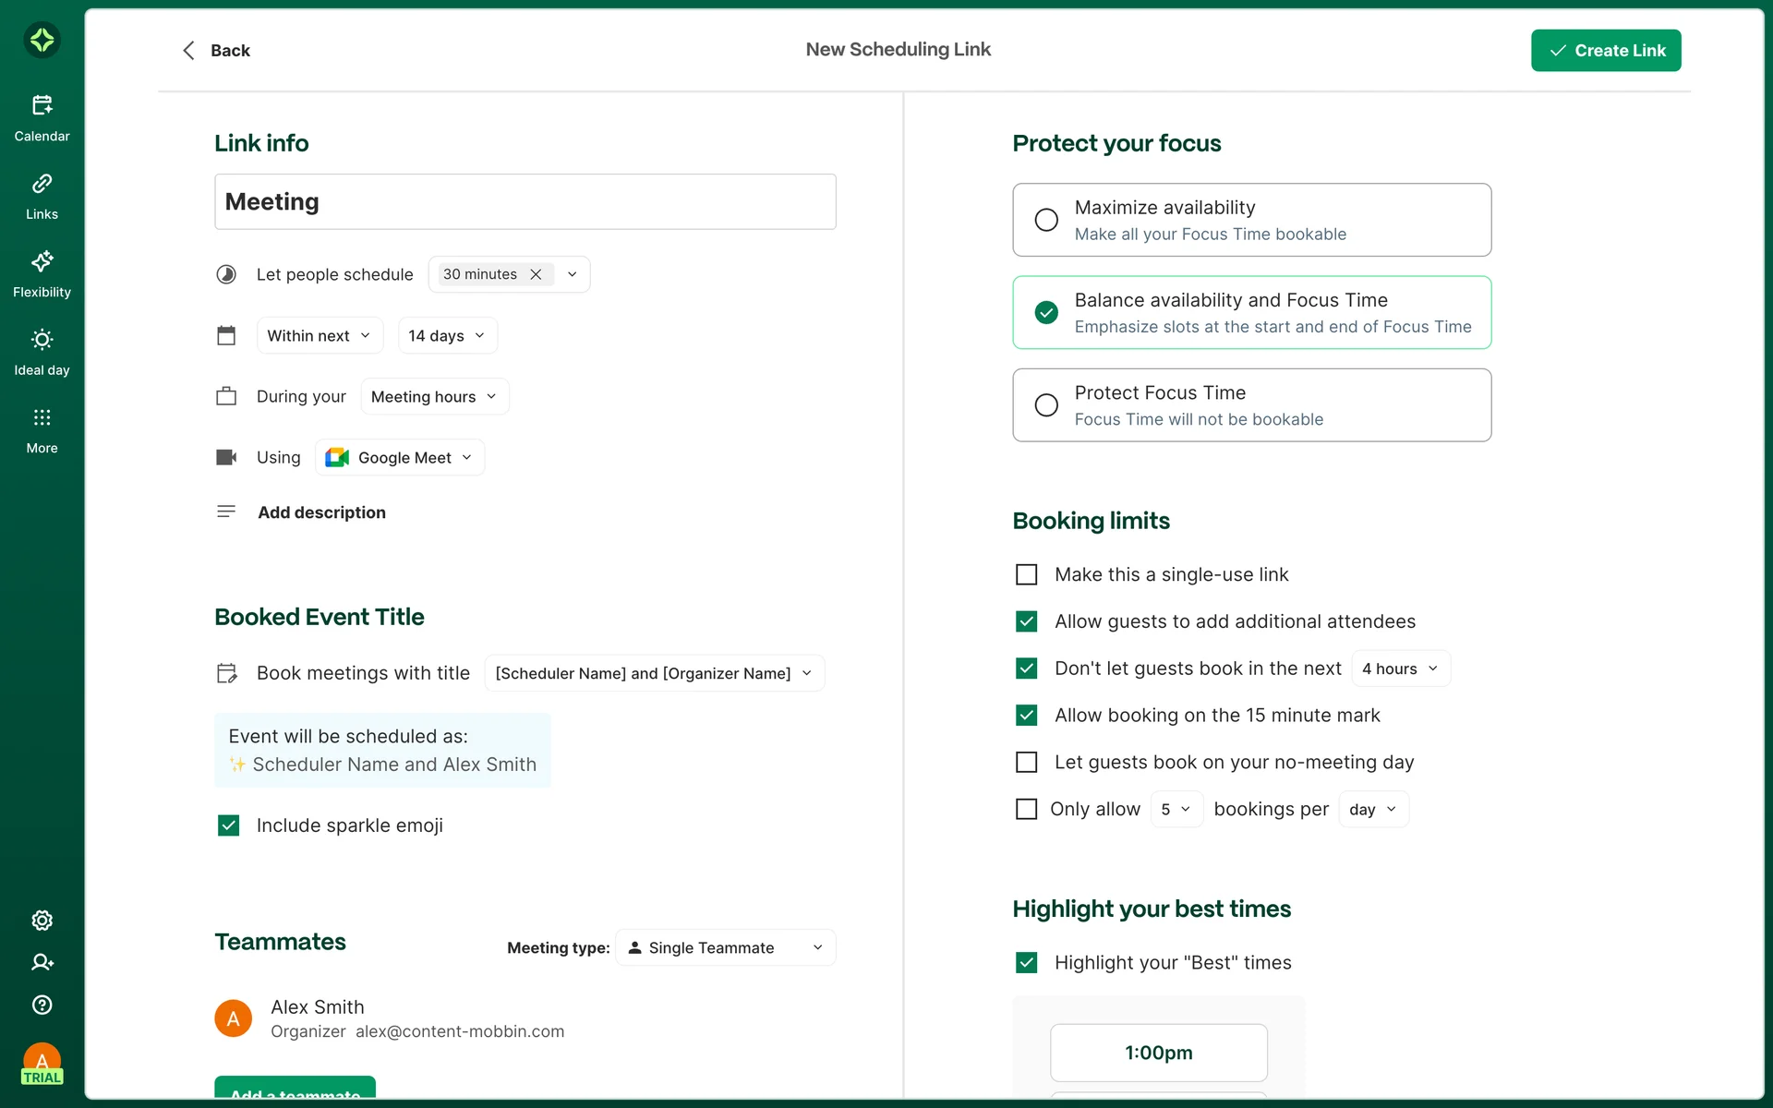Click the Meeting title input field
The height and width of the screenshot is (1108, 1773).
525,201
